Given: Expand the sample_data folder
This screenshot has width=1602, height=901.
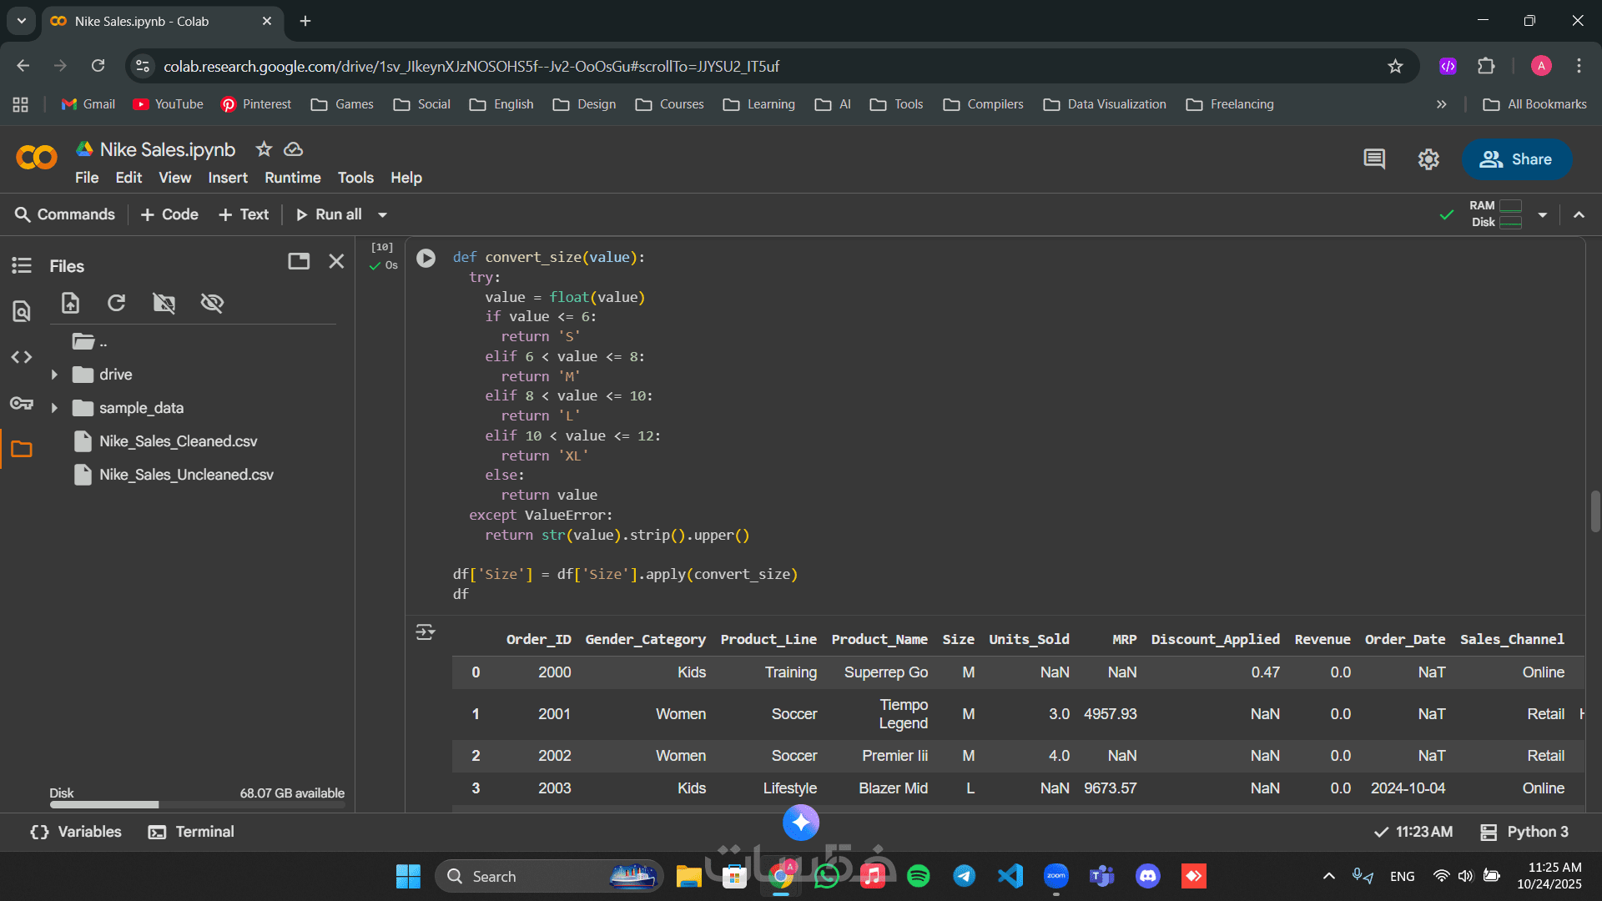Looking at the screenshot, I should (54, 408).
